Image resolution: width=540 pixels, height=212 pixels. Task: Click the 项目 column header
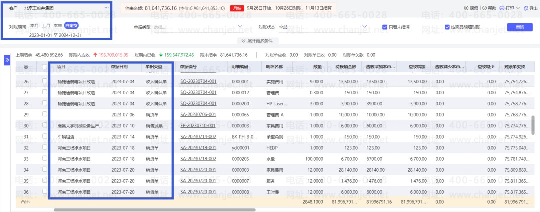click(x=61, y=67)
